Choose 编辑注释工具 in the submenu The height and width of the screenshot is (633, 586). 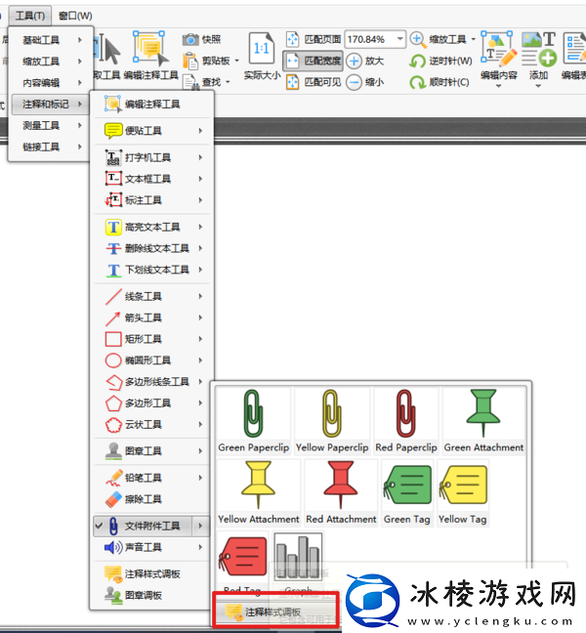[151, 105]
